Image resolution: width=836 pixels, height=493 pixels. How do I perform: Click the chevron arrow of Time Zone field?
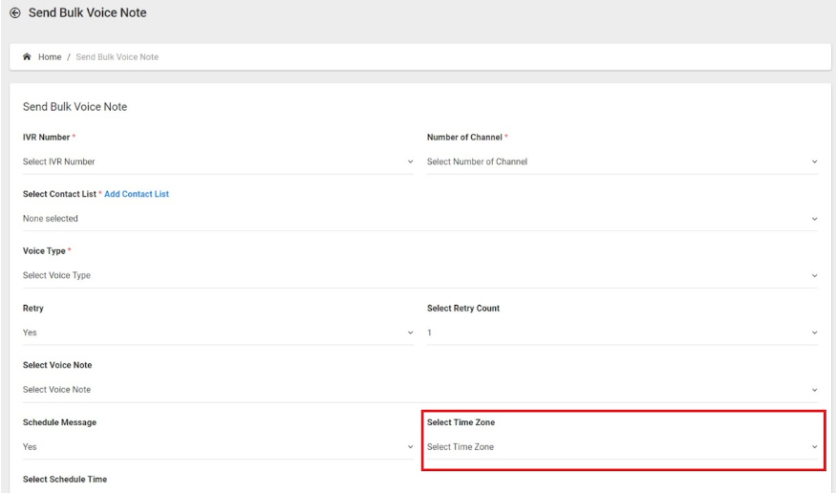(x=814, y=446)
